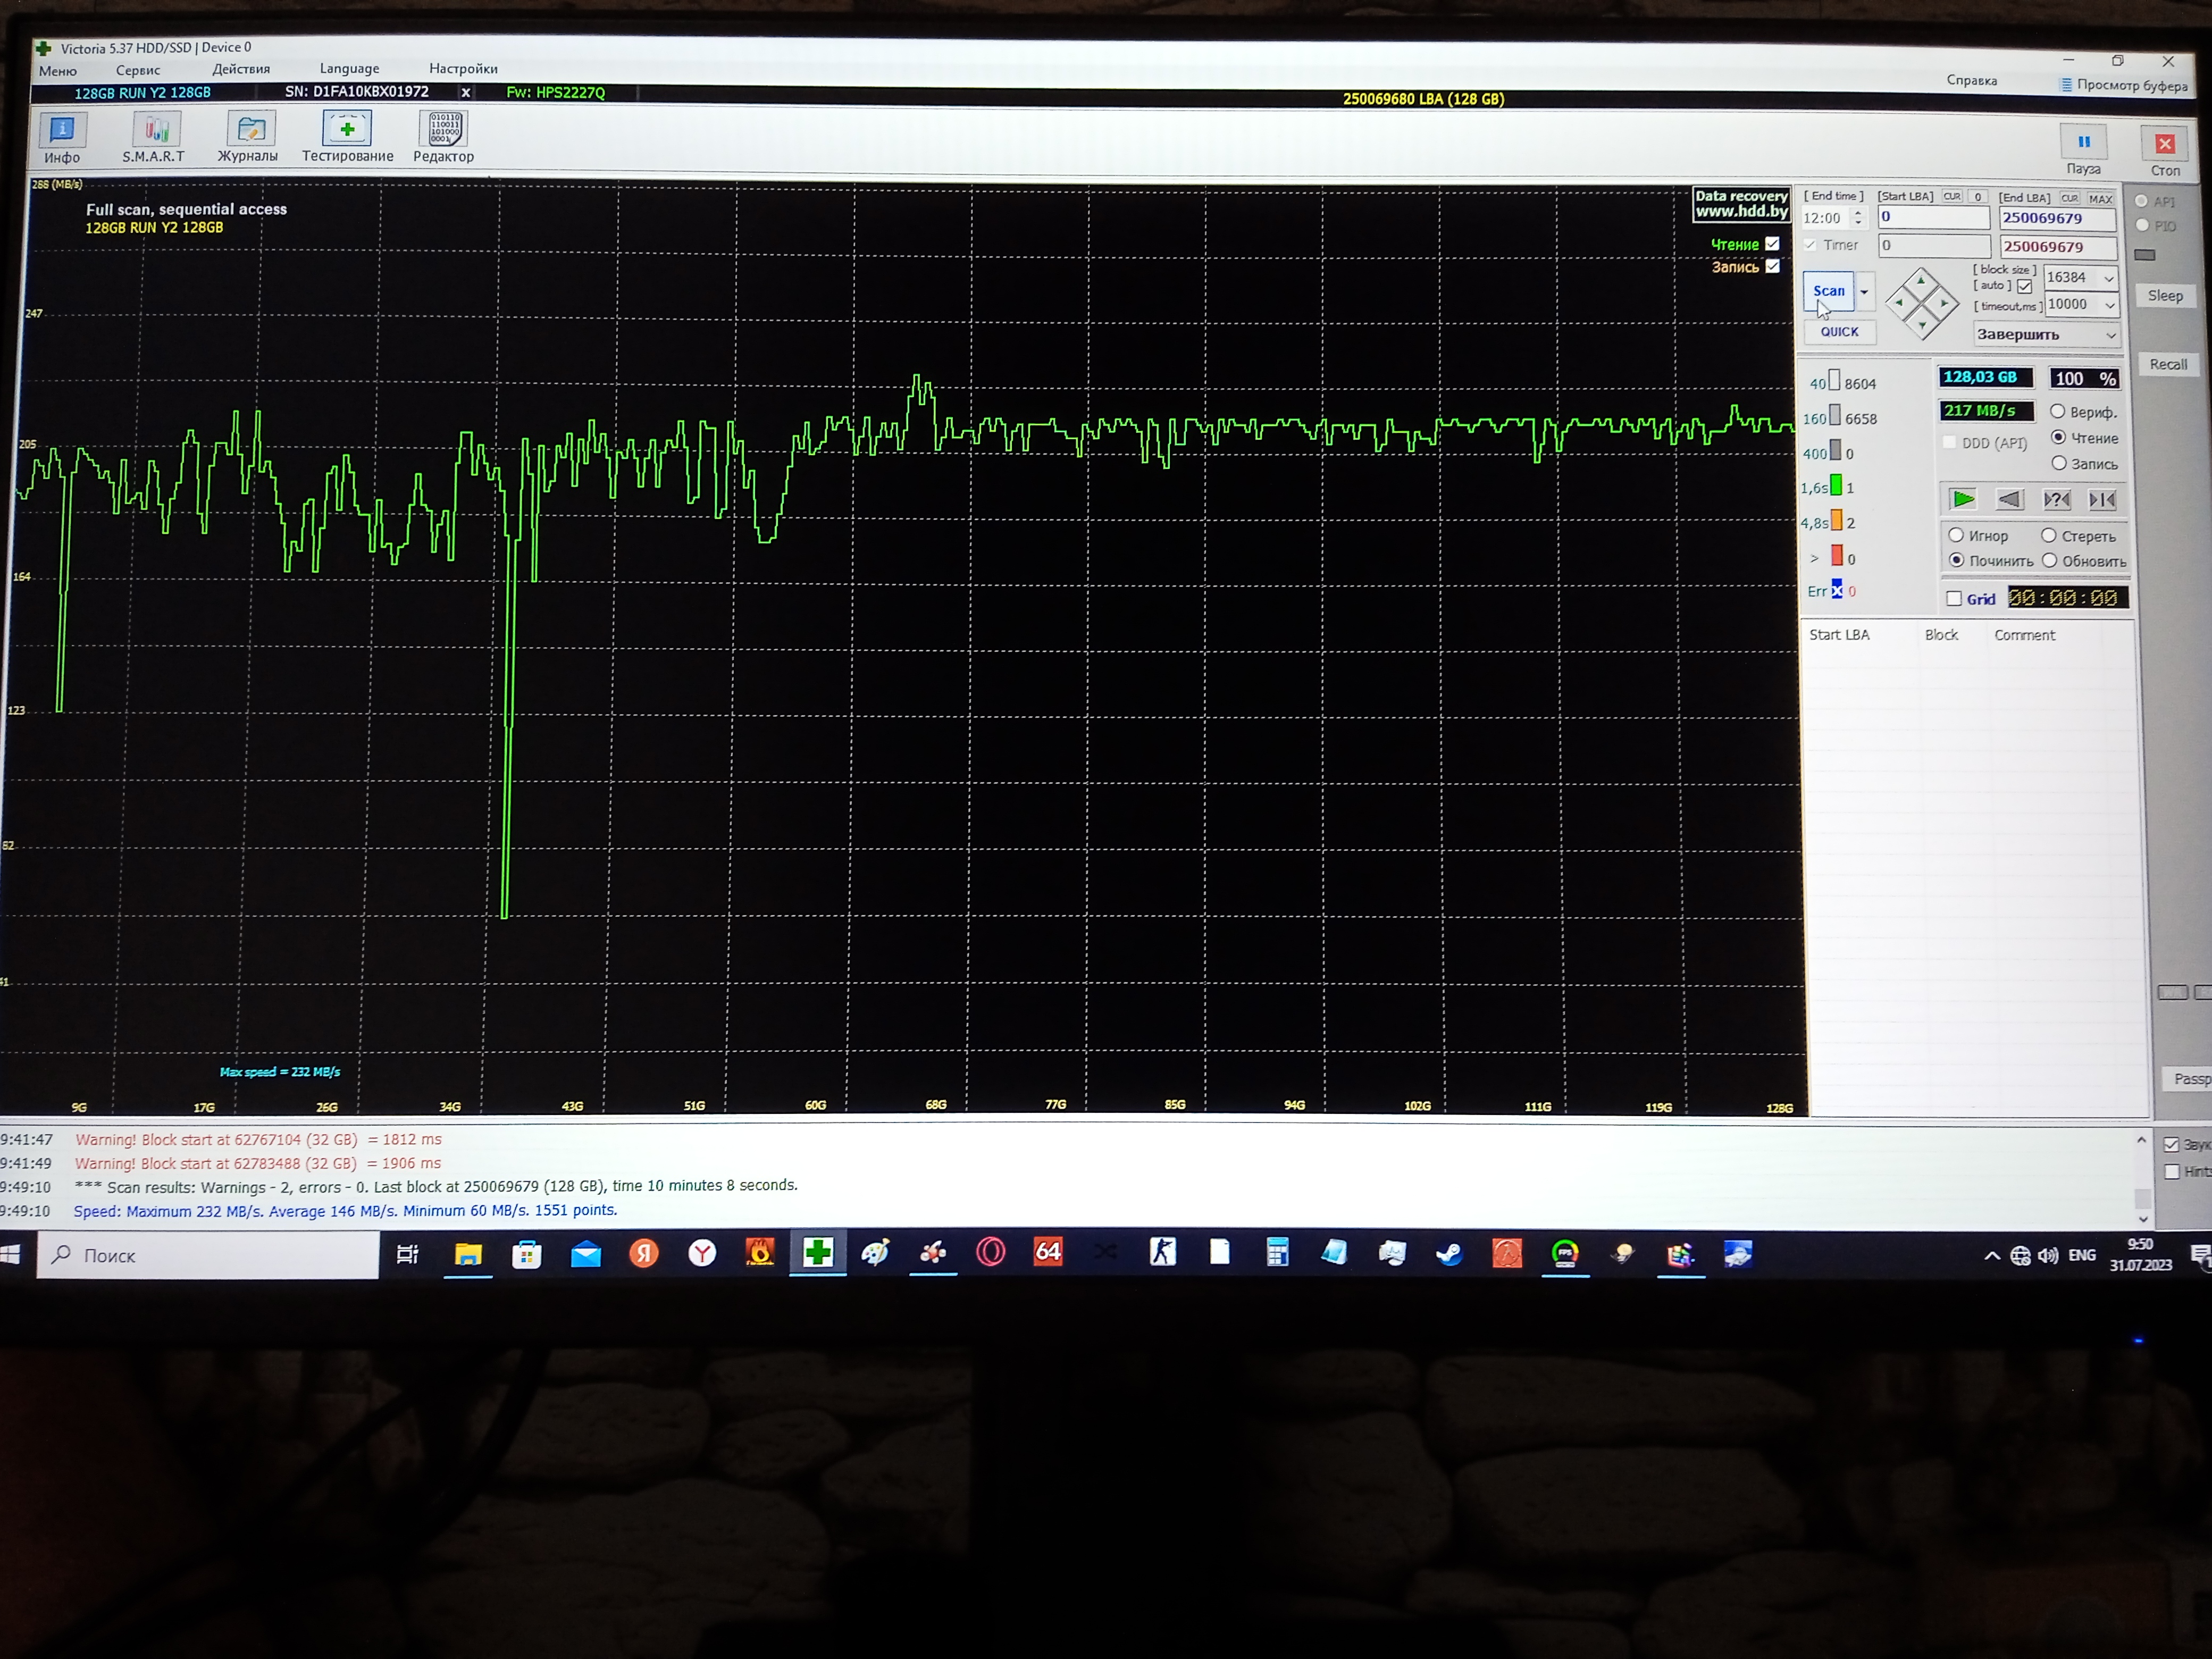2212x1659 pixels.
Task: Click the Scan button
Action: coord(1829,291)
